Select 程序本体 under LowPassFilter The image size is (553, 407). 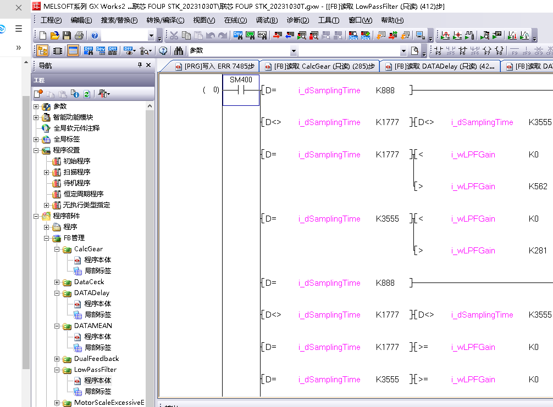[x=97, y=381]
